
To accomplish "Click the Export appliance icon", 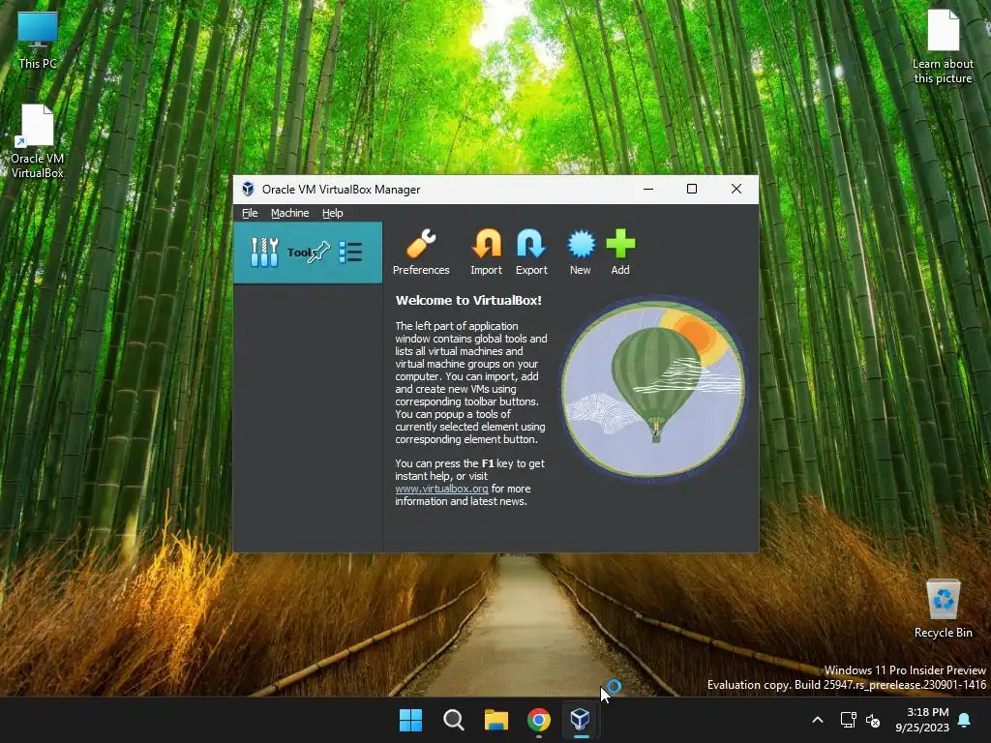I will pos(531,253).
